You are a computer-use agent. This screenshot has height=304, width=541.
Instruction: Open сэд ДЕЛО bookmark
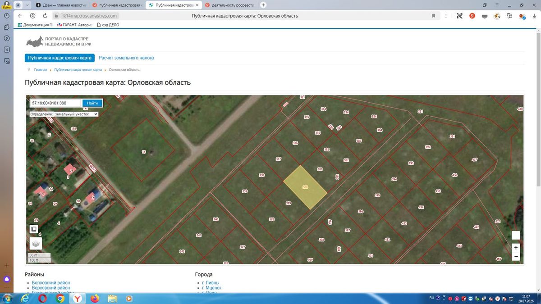(108, 25)
